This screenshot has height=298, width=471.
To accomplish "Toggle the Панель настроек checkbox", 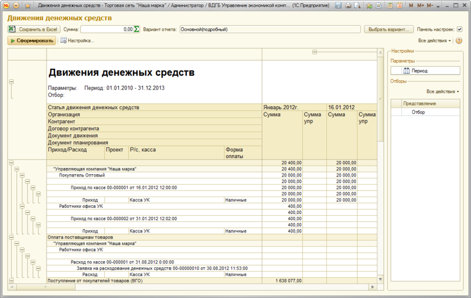I will 460,29.
